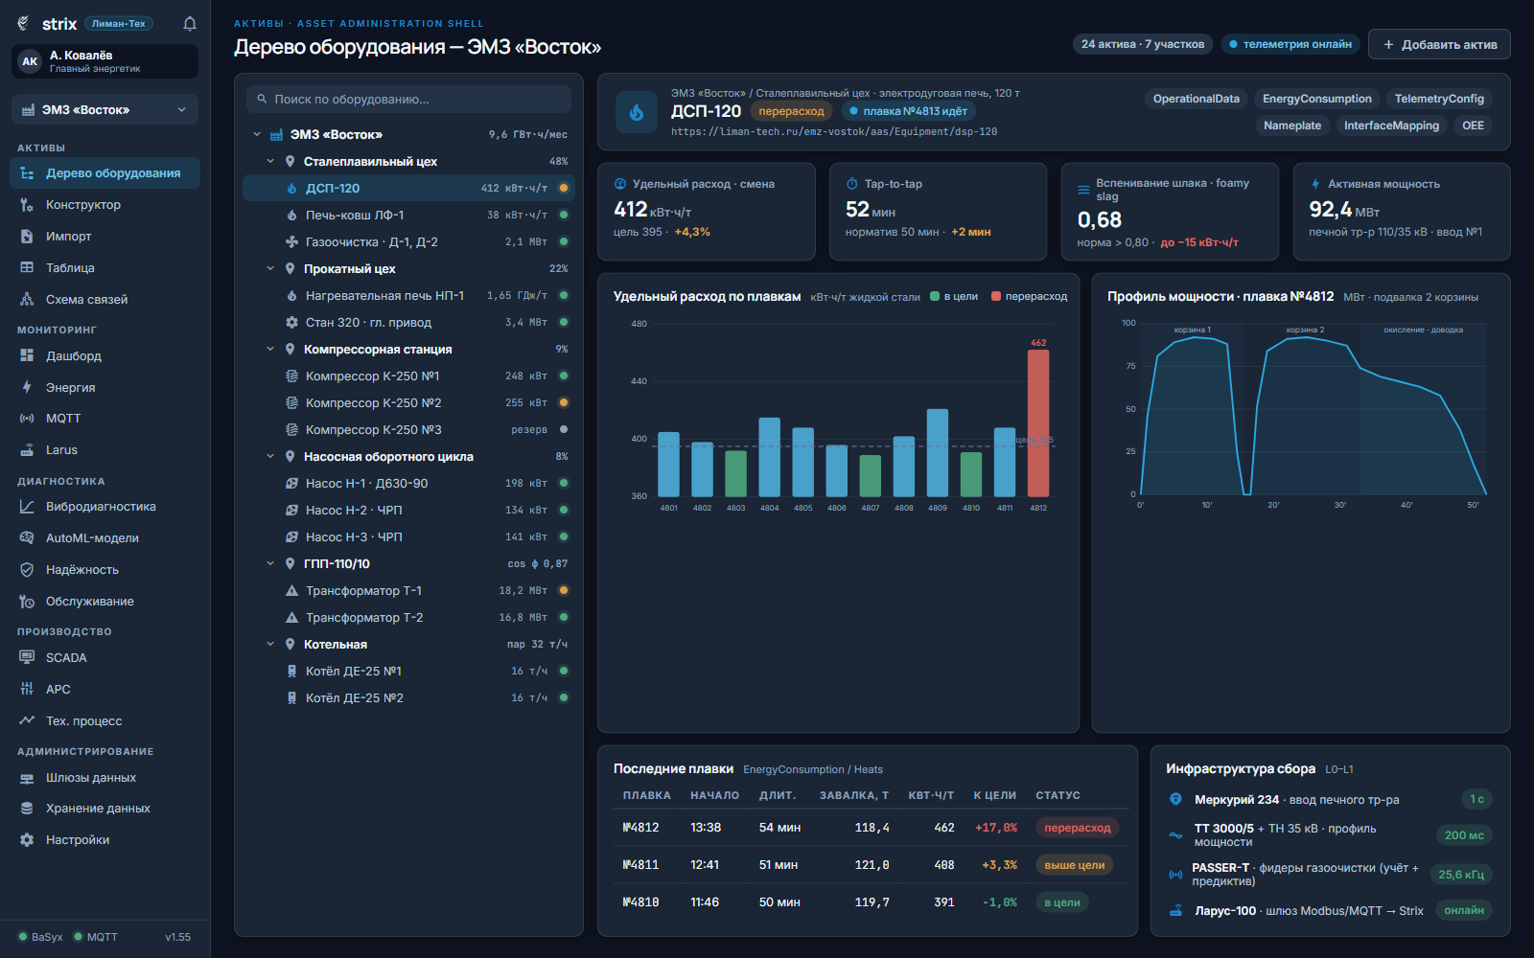The height and width of the screenshot is (958, 1534).
Task: Click the Настройки gear icon
Action: (x=27, y=840)
